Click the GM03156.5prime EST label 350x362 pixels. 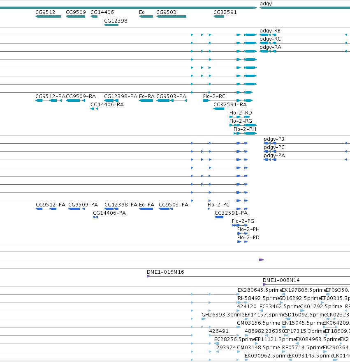258,323
